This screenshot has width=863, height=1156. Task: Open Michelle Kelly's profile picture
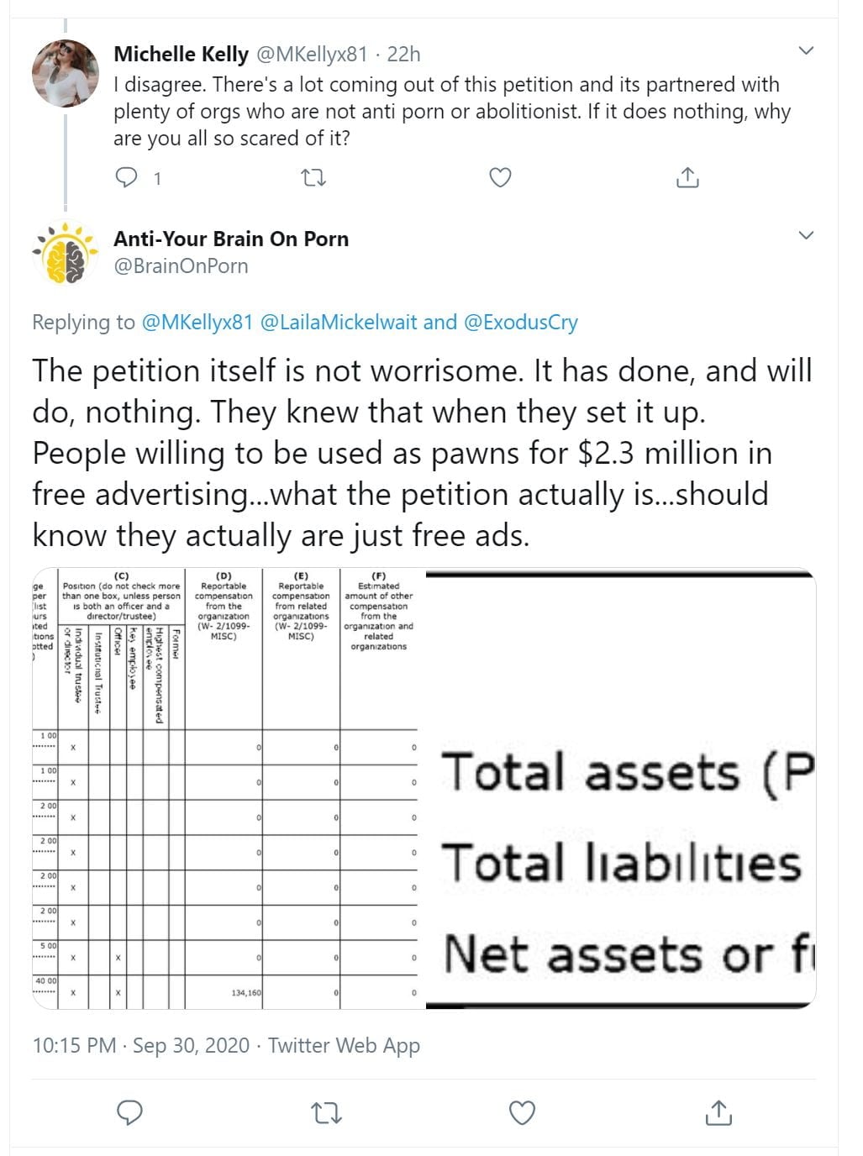coord(66,73)
